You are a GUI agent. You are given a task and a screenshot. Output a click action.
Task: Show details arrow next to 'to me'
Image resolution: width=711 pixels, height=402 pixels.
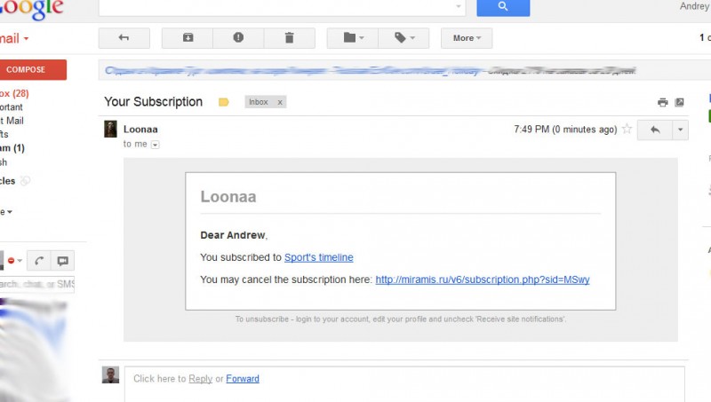(155, 145)
